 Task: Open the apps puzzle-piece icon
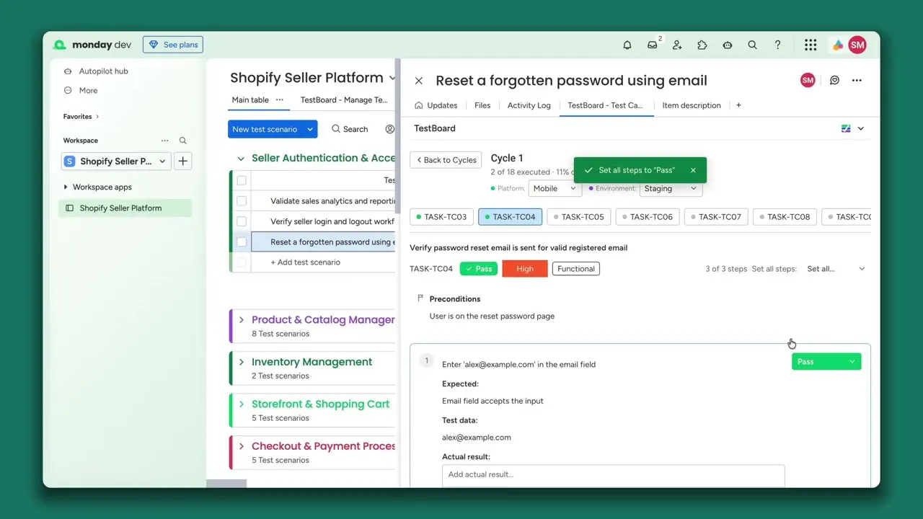702,45
